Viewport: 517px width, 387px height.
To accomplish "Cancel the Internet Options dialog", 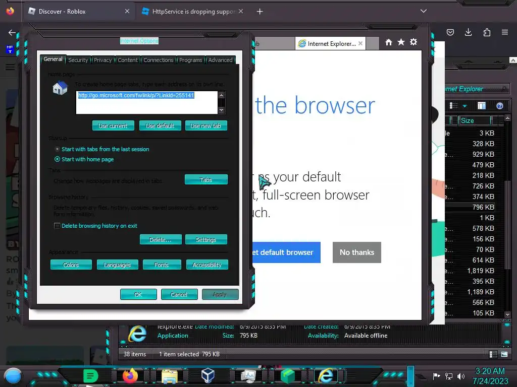I will 179,294.
